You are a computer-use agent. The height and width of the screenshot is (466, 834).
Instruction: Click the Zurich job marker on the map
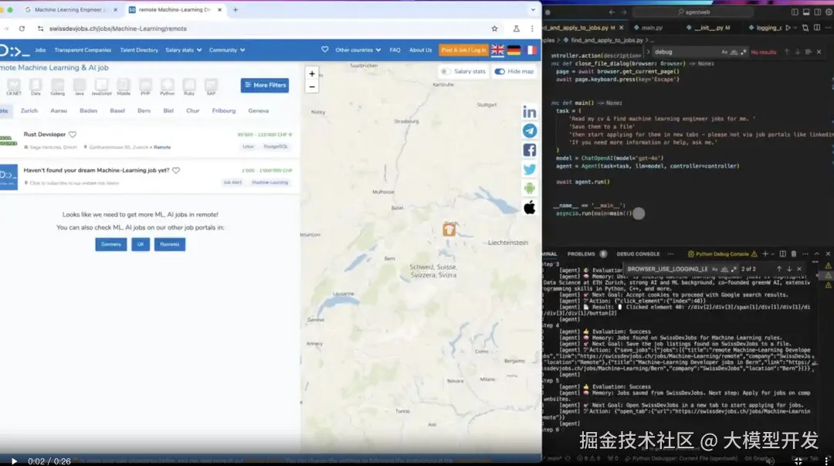pyautogui.click(x=449, y=229)
